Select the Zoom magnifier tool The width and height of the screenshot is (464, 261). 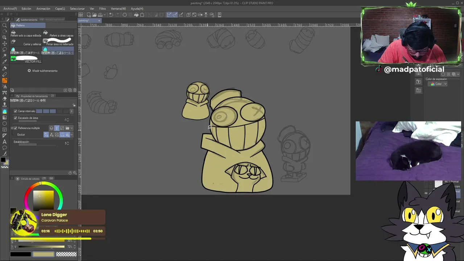[4, 25]
